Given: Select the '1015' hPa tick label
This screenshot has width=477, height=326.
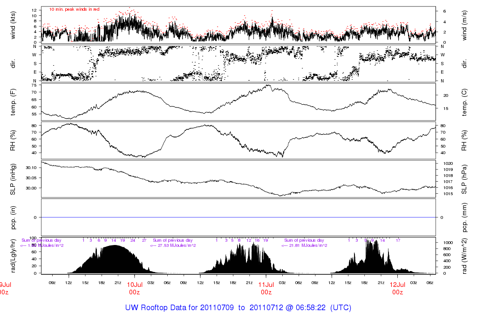Looking at the screenshot, I should 448,194.
